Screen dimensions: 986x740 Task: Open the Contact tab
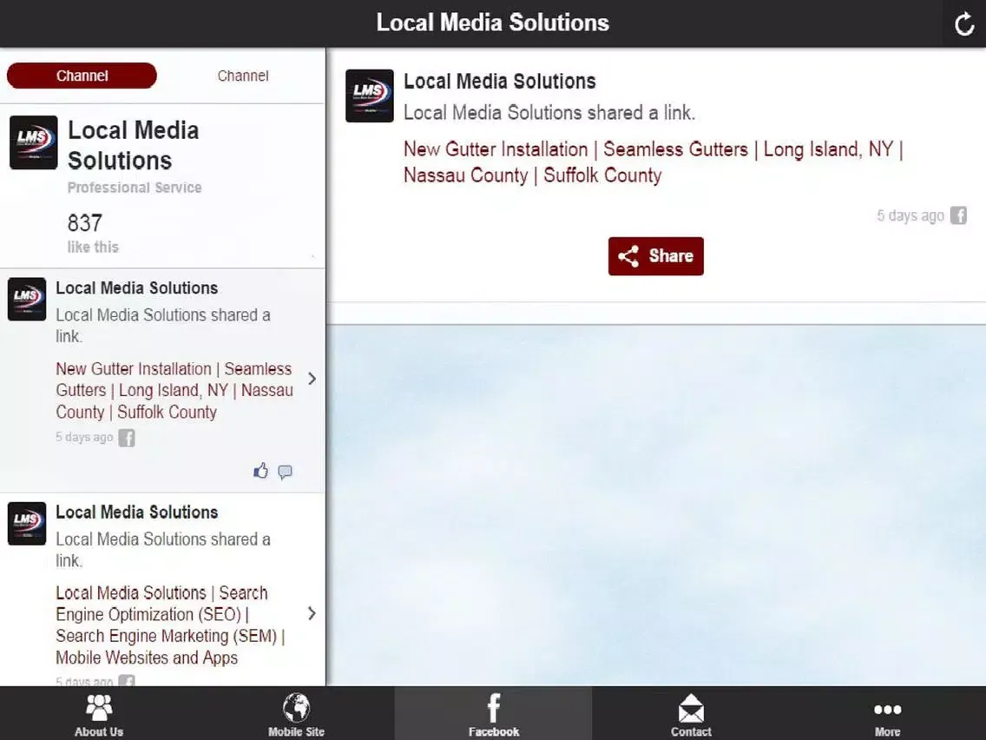tap(690, 714)
